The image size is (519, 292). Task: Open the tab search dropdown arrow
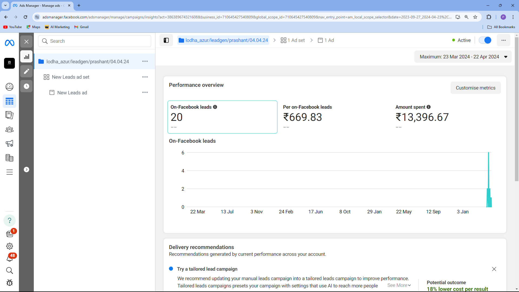pyautogui.click(x=5, y=5)
